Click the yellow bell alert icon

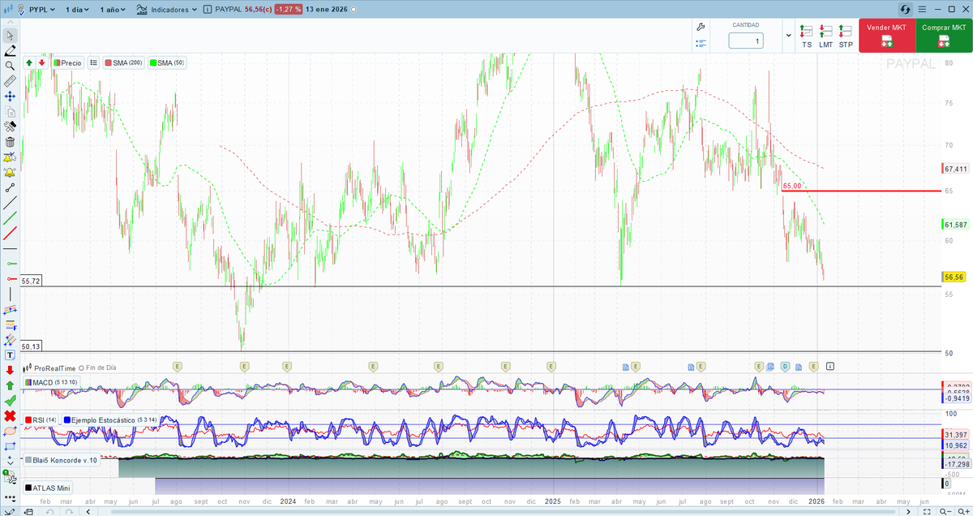pos(10,173)
